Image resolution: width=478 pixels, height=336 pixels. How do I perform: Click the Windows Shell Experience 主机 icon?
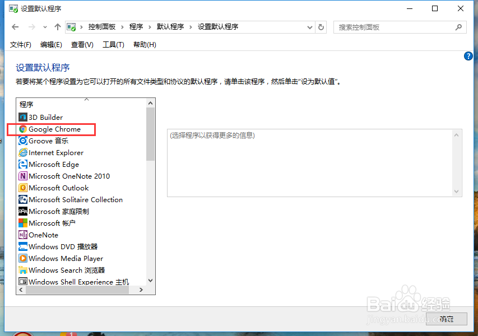[23, 282]
